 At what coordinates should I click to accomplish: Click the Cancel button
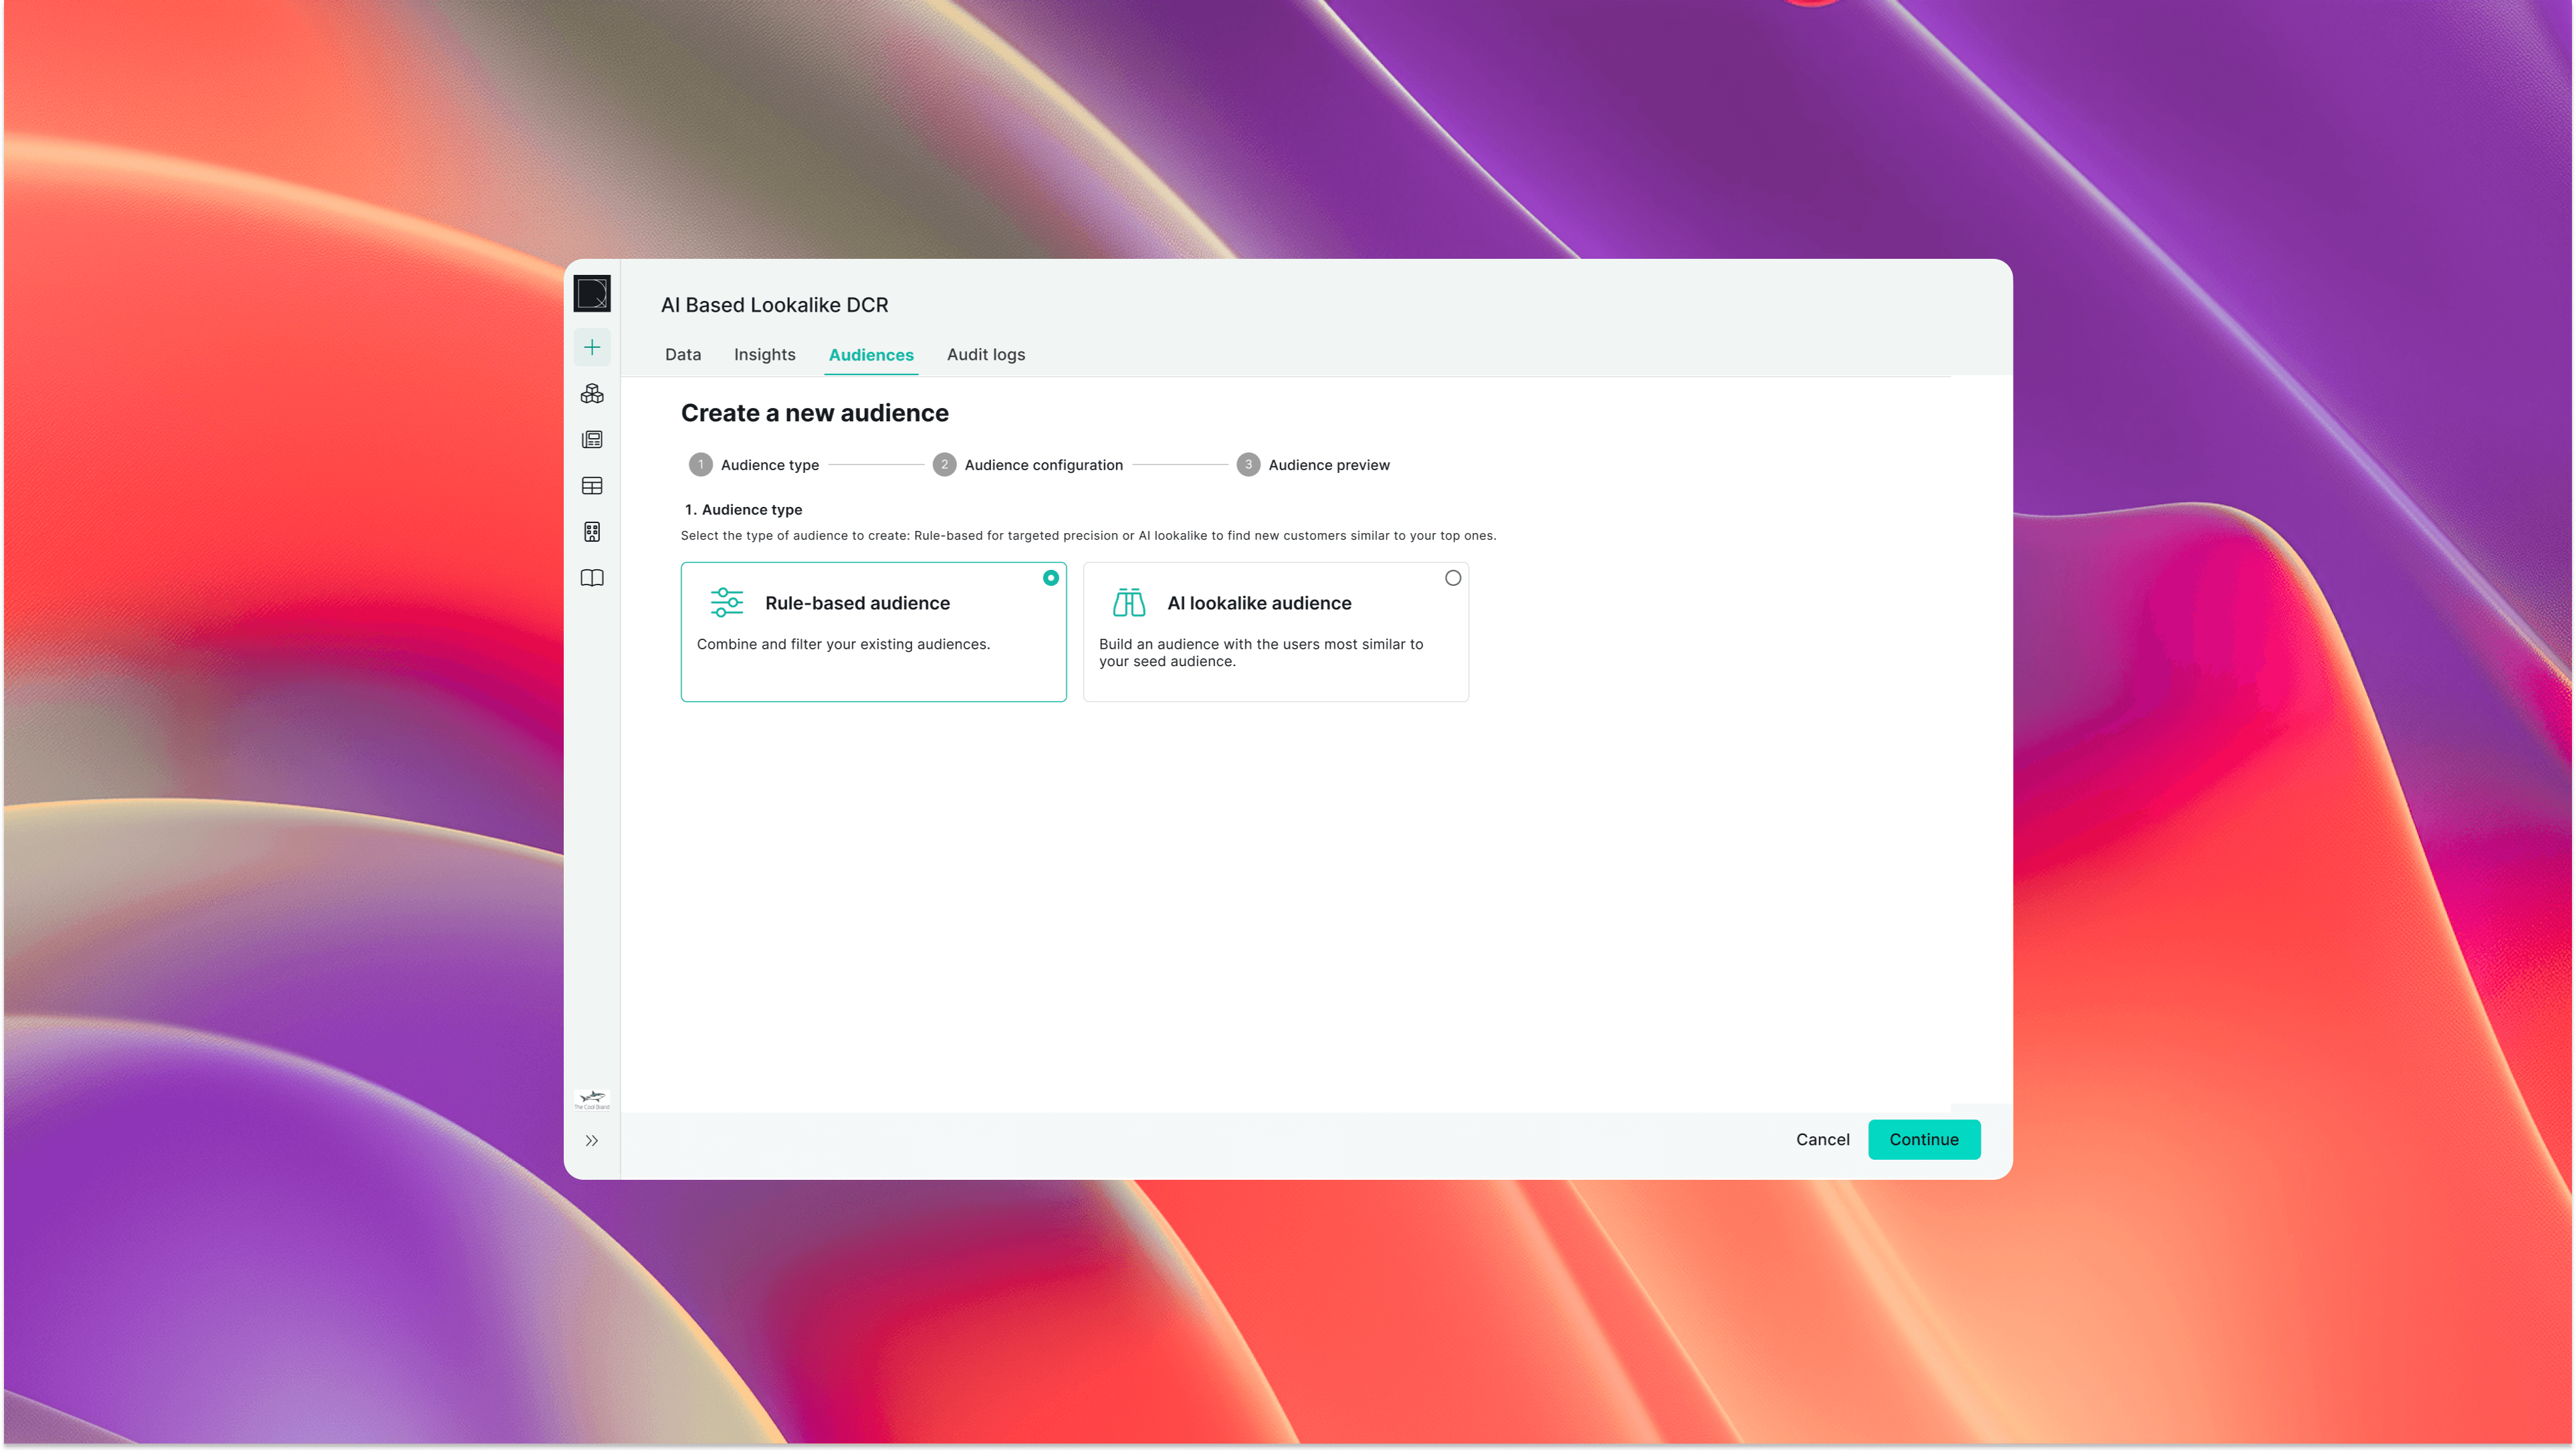point(1822,1139)
